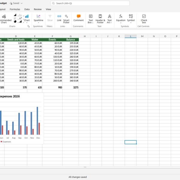Click Seeds and tools cell 120 EUR
The image size is (180, 180).
click(16, 43)
